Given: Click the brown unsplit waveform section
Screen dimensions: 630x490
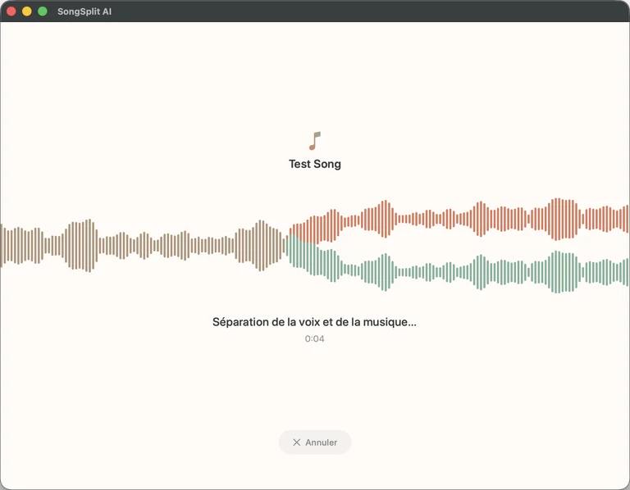Looking at the screenshot, I should (x=143, y=245).
